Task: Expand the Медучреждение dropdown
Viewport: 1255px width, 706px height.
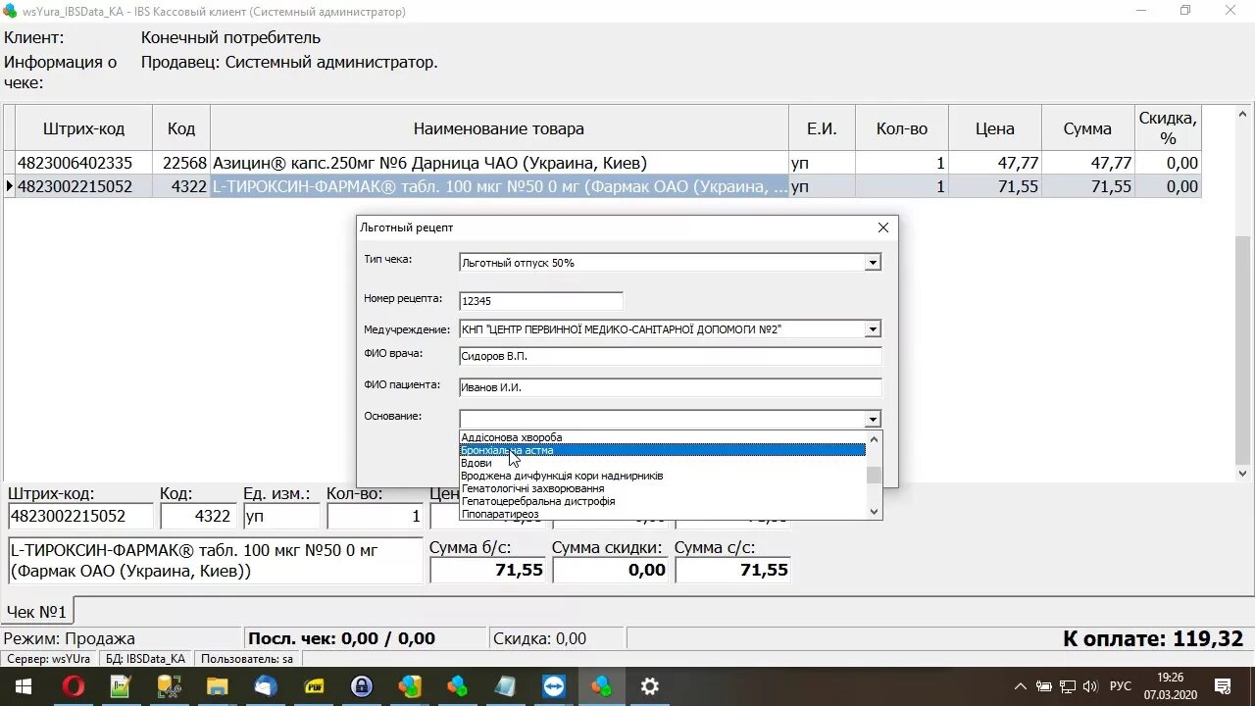Action: pos(873,329)
